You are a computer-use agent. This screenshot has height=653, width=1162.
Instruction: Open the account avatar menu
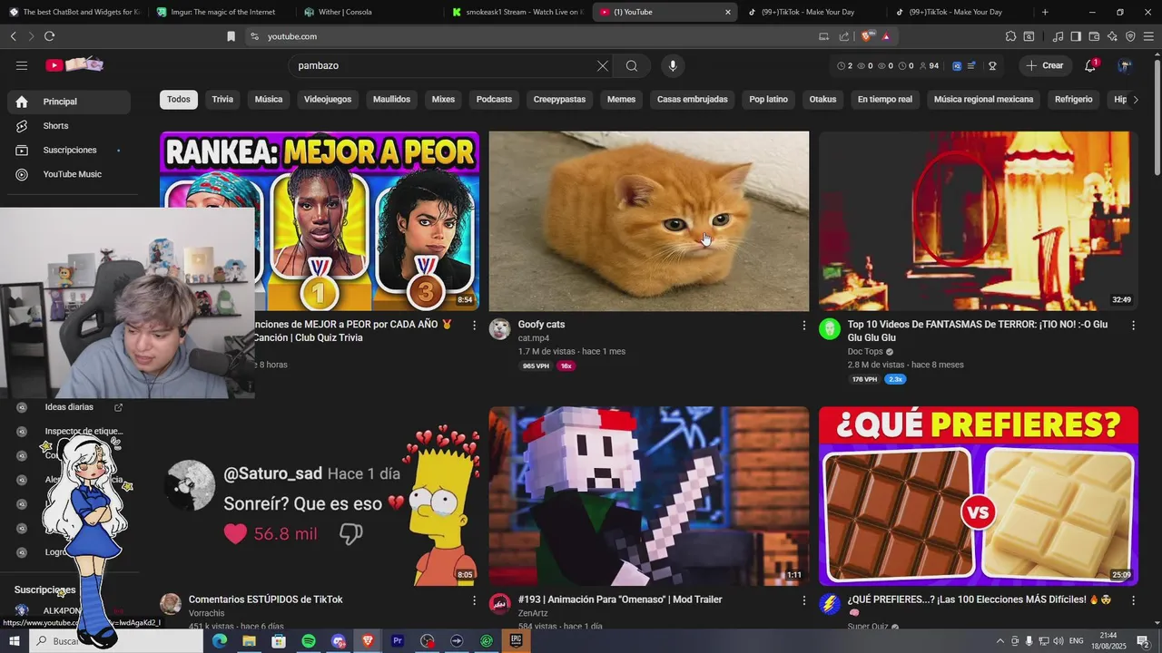[1125, 65]
